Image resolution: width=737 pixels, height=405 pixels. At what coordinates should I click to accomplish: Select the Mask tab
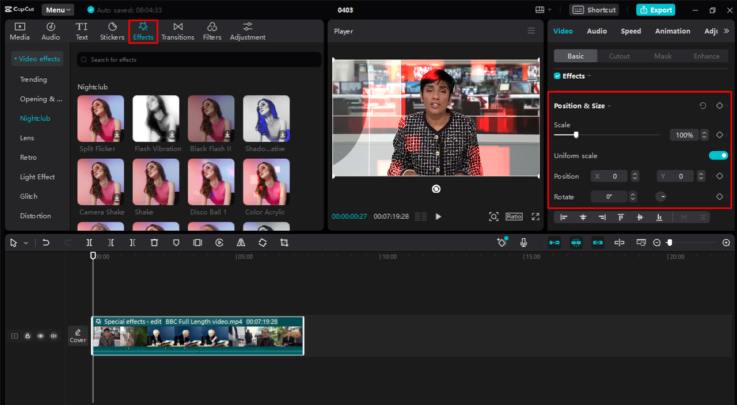(x=663, y=56)
